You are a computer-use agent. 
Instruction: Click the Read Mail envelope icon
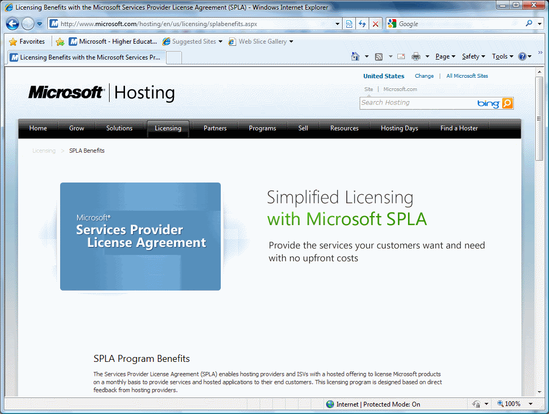[x=401, y=56]
